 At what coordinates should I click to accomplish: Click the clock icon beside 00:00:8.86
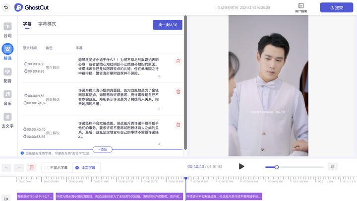(26, 71)
